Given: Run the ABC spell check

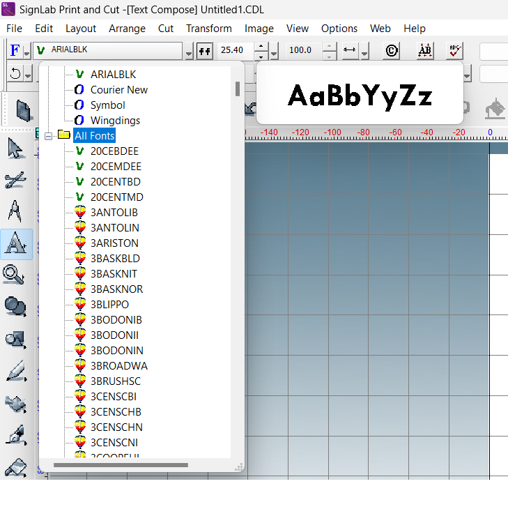Looking at the screenshot, I should click(454, 51).
